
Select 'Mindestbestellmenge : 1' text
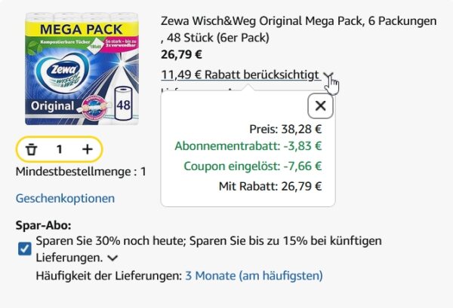tap(81, 172)
